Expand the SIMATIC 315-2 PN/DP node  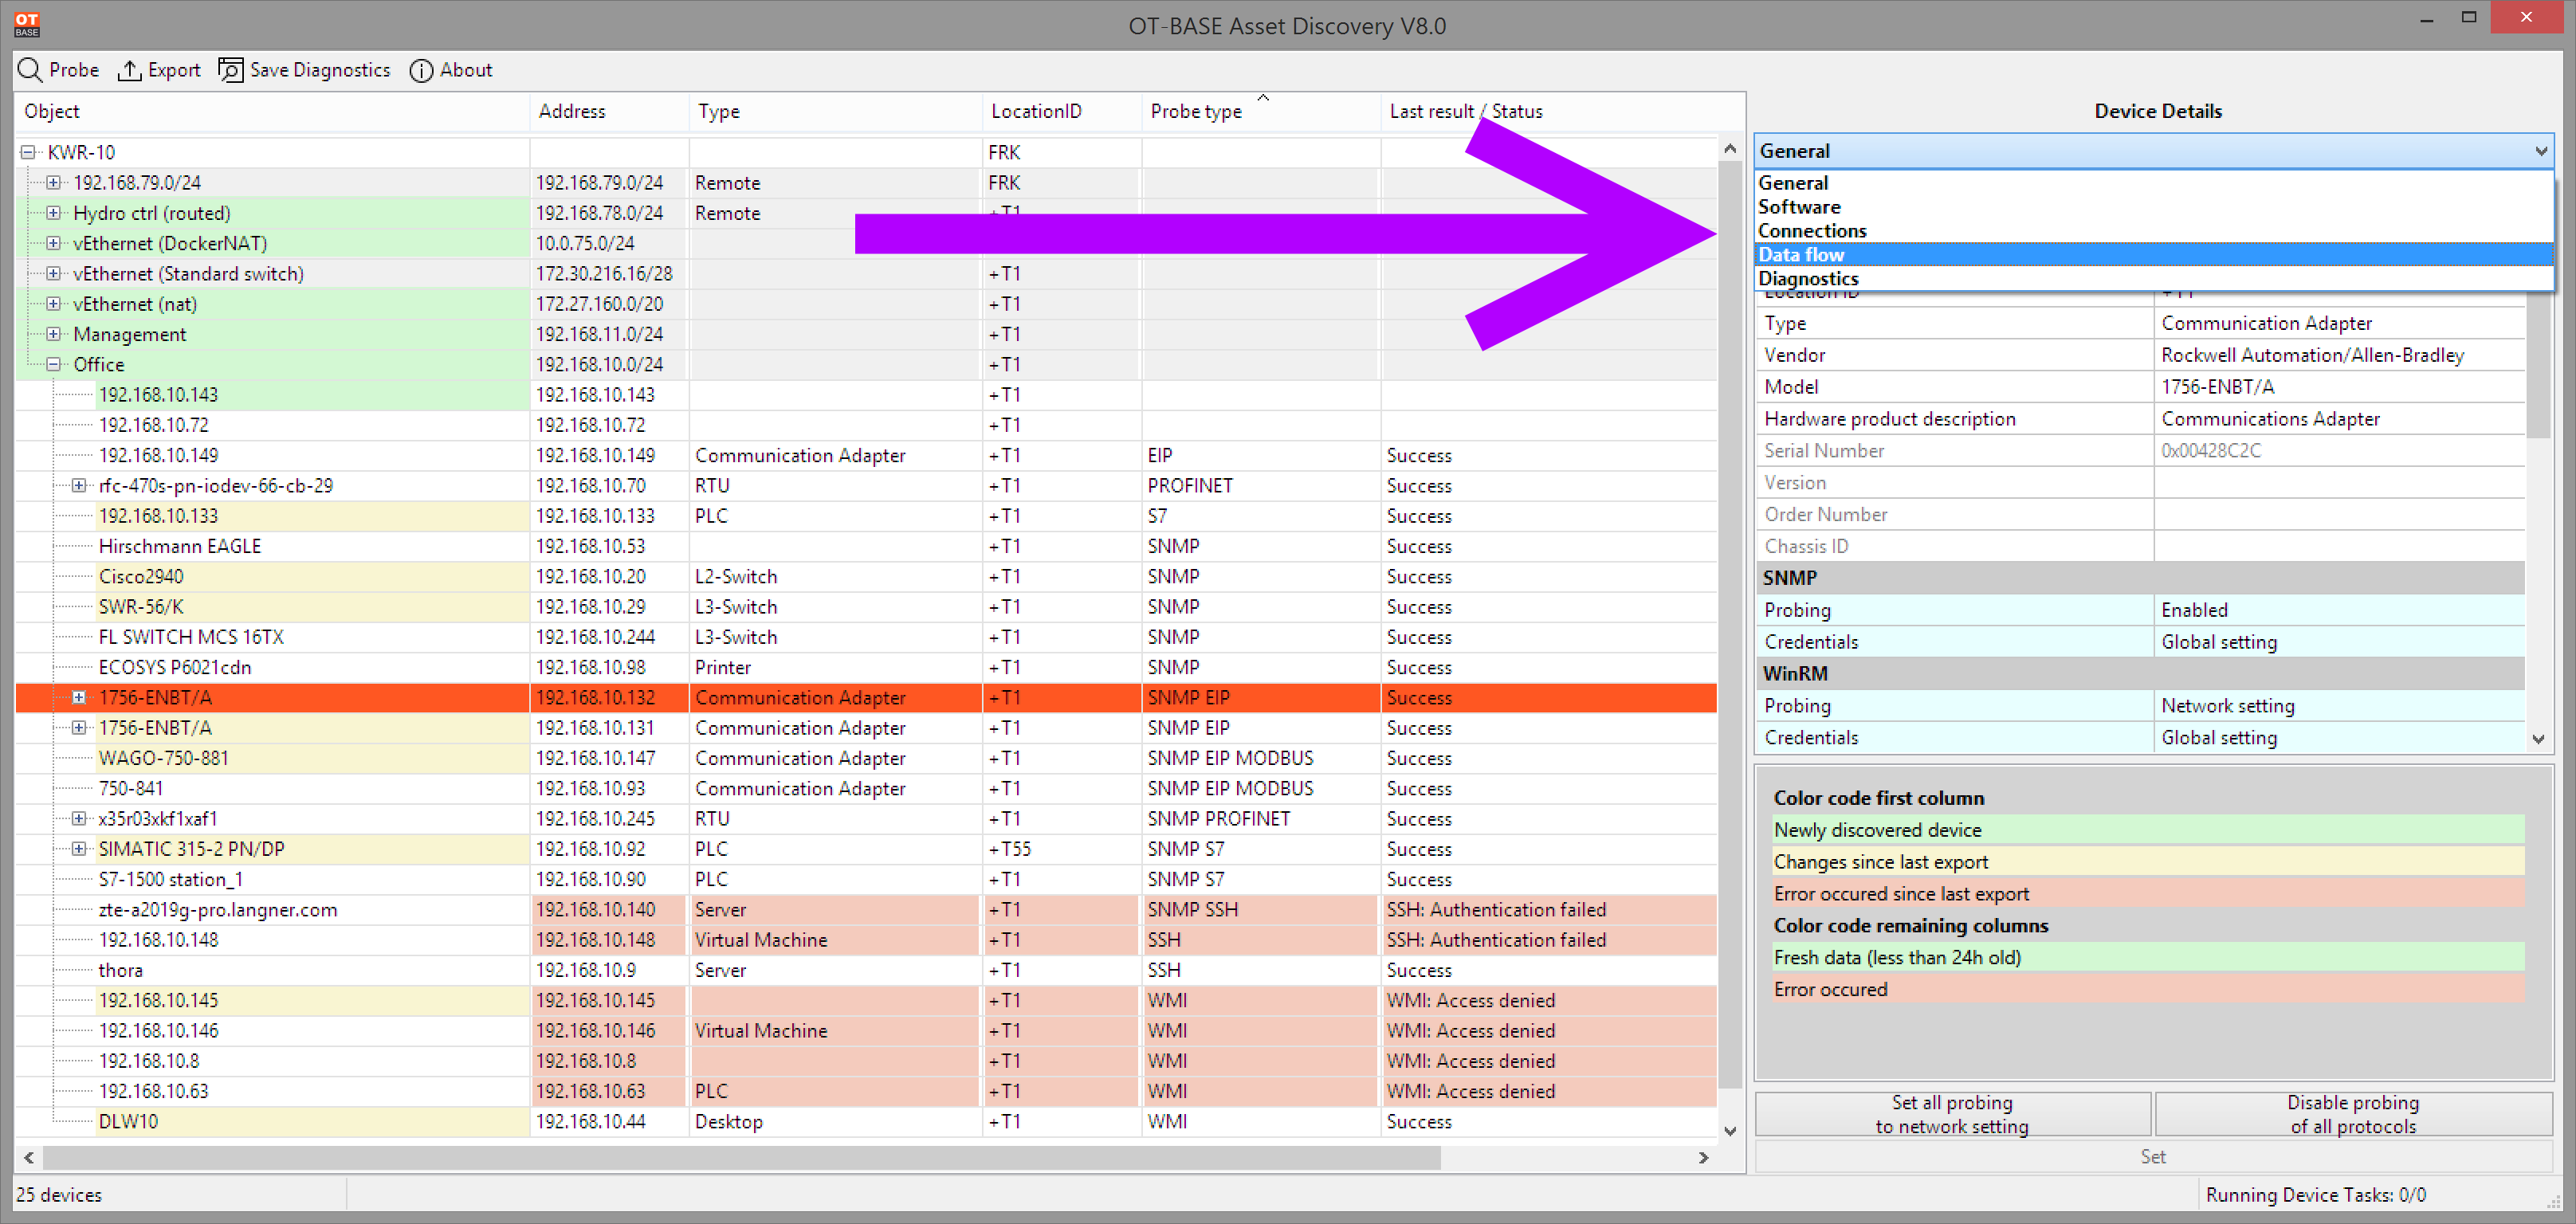tap(79, 848)
